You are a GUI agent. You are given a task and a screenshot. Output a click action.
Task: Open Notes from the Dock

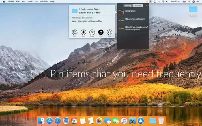pyautogui.click(x=83, y=121)
